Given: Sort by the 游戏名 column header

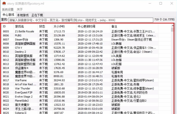Looking at the screenshot, I should click(x=26, y=26).
